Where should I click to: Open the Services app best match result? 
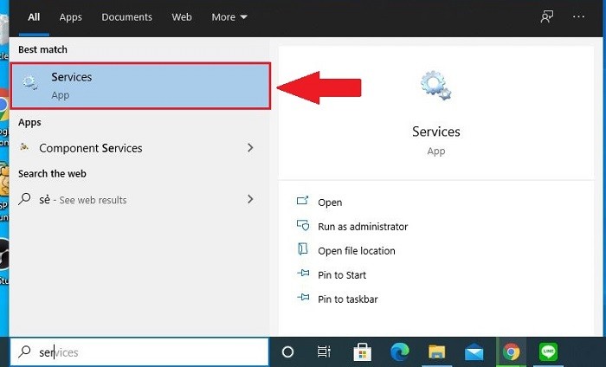139,85
